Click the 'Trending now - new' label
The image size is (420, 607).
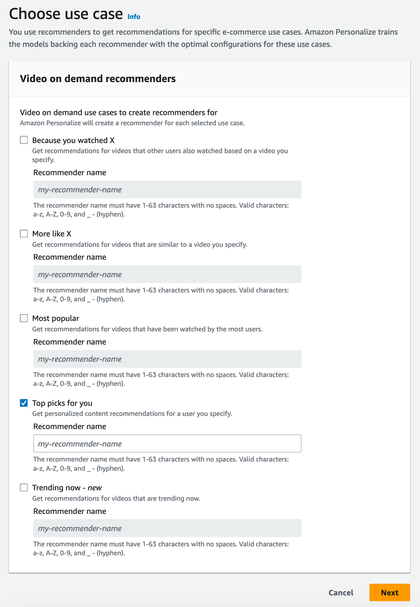coord(67,488)
